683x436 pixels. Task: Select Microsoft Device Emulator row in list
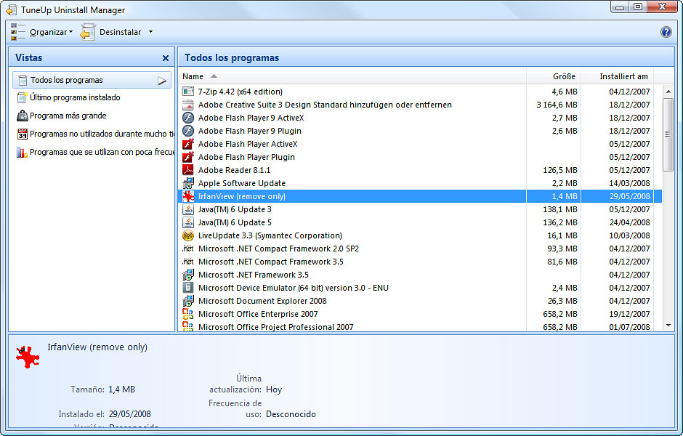click(293, 288)
